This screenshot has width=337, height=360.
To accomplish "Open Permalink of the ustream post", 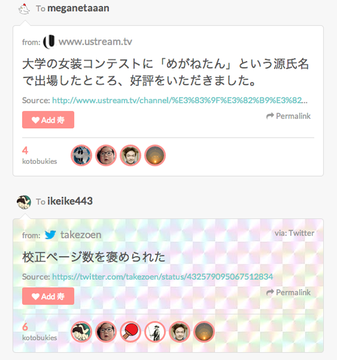I will [289, 116].
